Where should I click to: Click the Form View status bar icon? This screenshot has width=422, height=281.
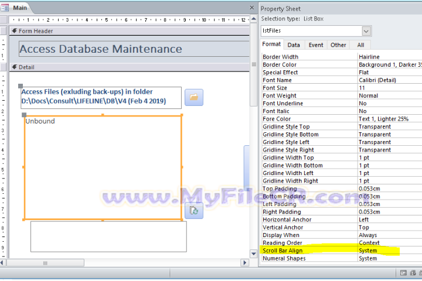403,273
